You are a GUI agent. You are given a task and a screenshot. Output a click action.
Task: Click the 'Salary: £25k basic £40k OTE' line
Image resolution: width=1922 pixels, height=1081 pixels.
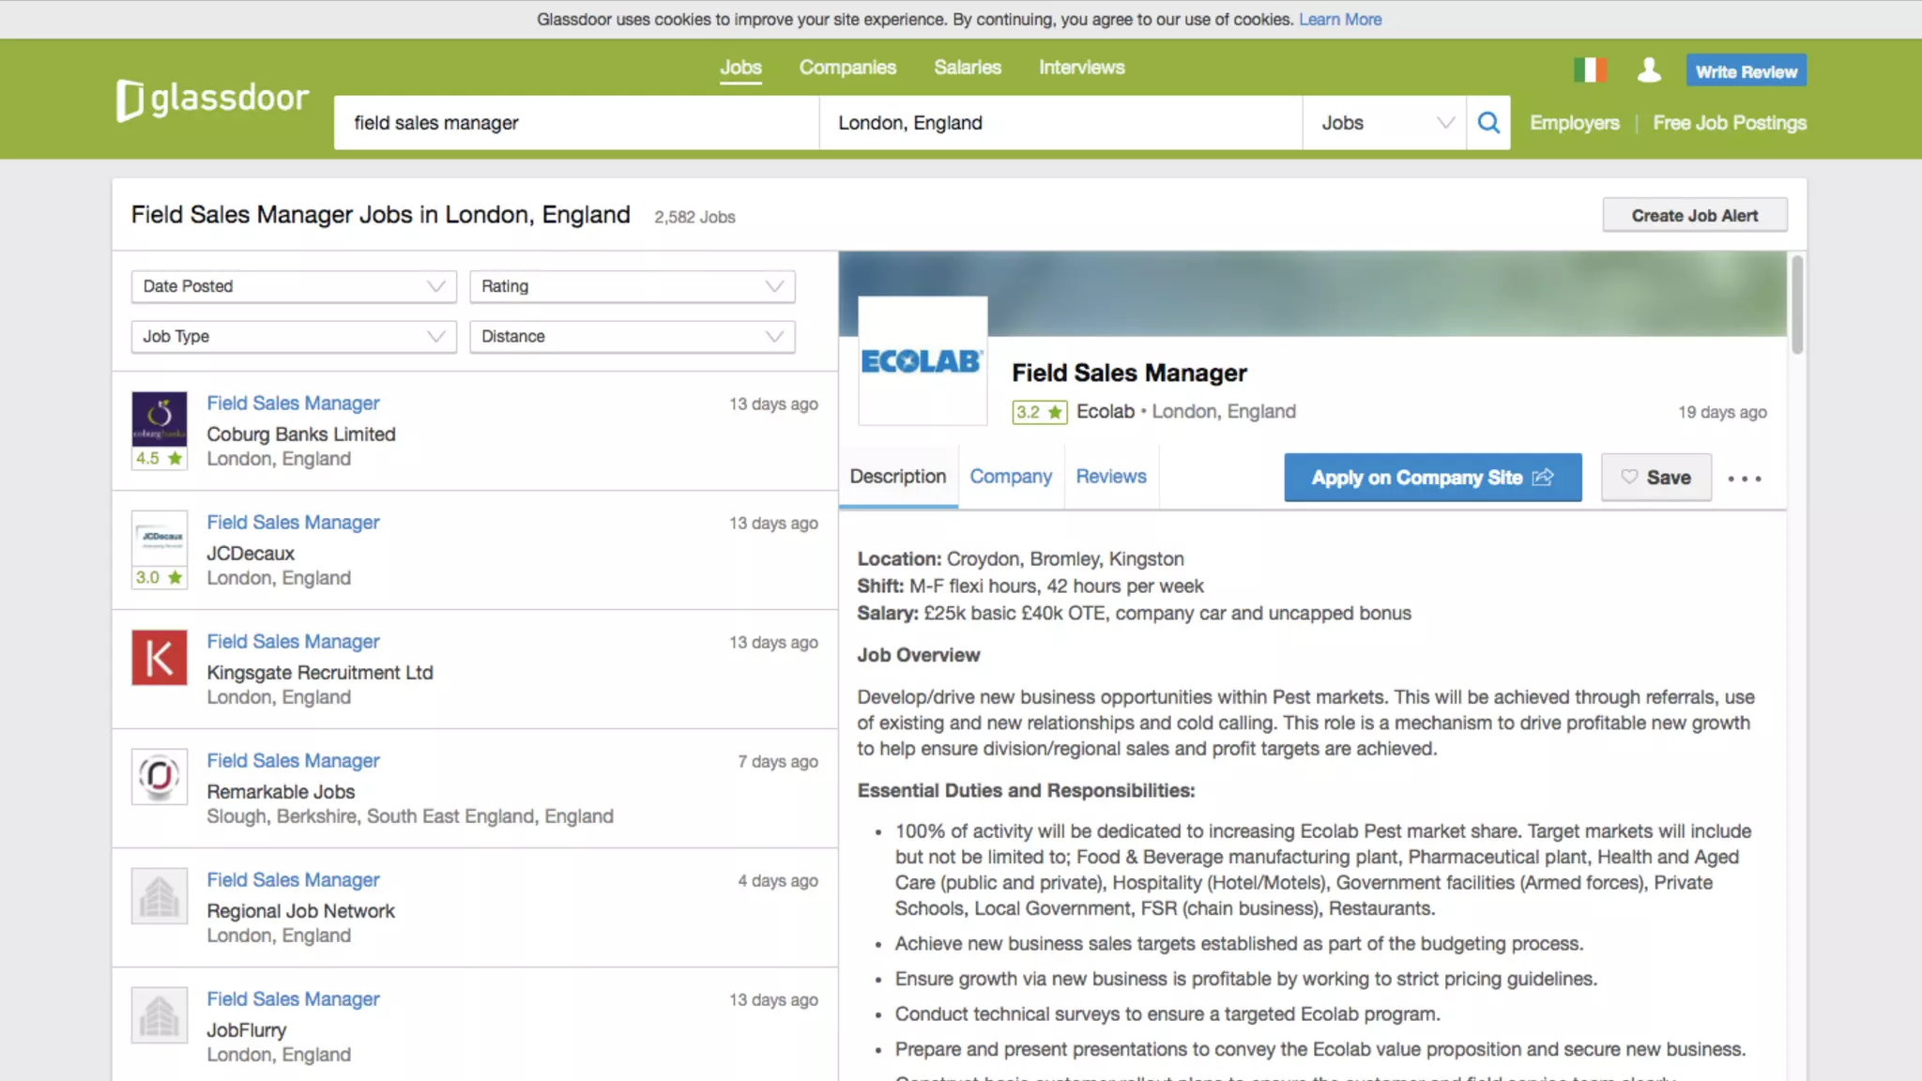click(1134, 614)
